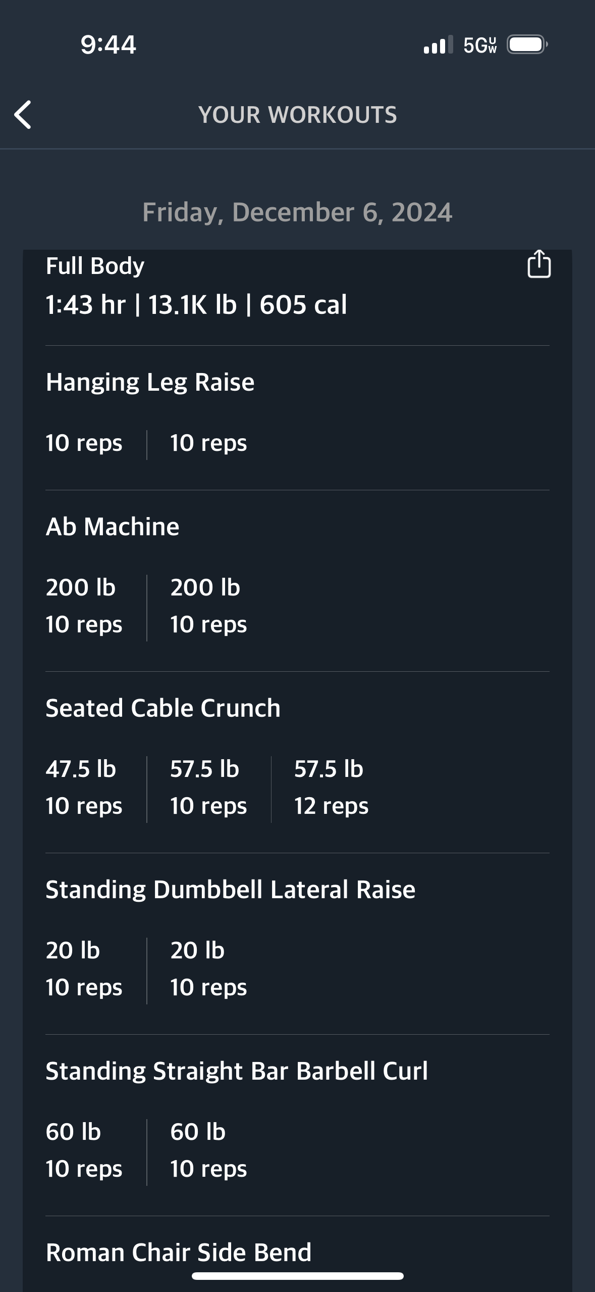
Task: Tap the 9:44 clock in status bar
Action: point(108,44)
